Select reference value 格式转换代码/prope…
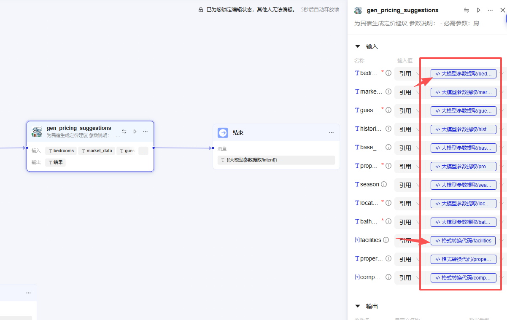The height and width of the screenshot is (320, 507). 463,259
